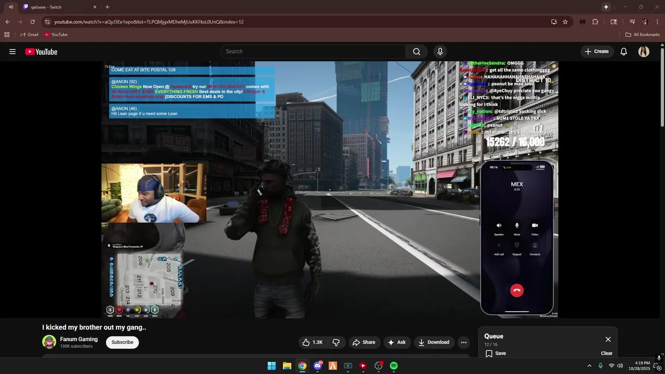Show hidden system tray icons
Viewport: 665px width, 374px height.
[589, 366]
